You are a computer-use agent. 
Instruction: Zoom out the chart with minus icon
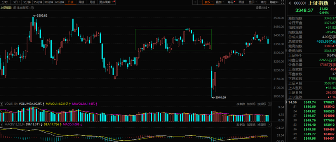tap(200, 2)
